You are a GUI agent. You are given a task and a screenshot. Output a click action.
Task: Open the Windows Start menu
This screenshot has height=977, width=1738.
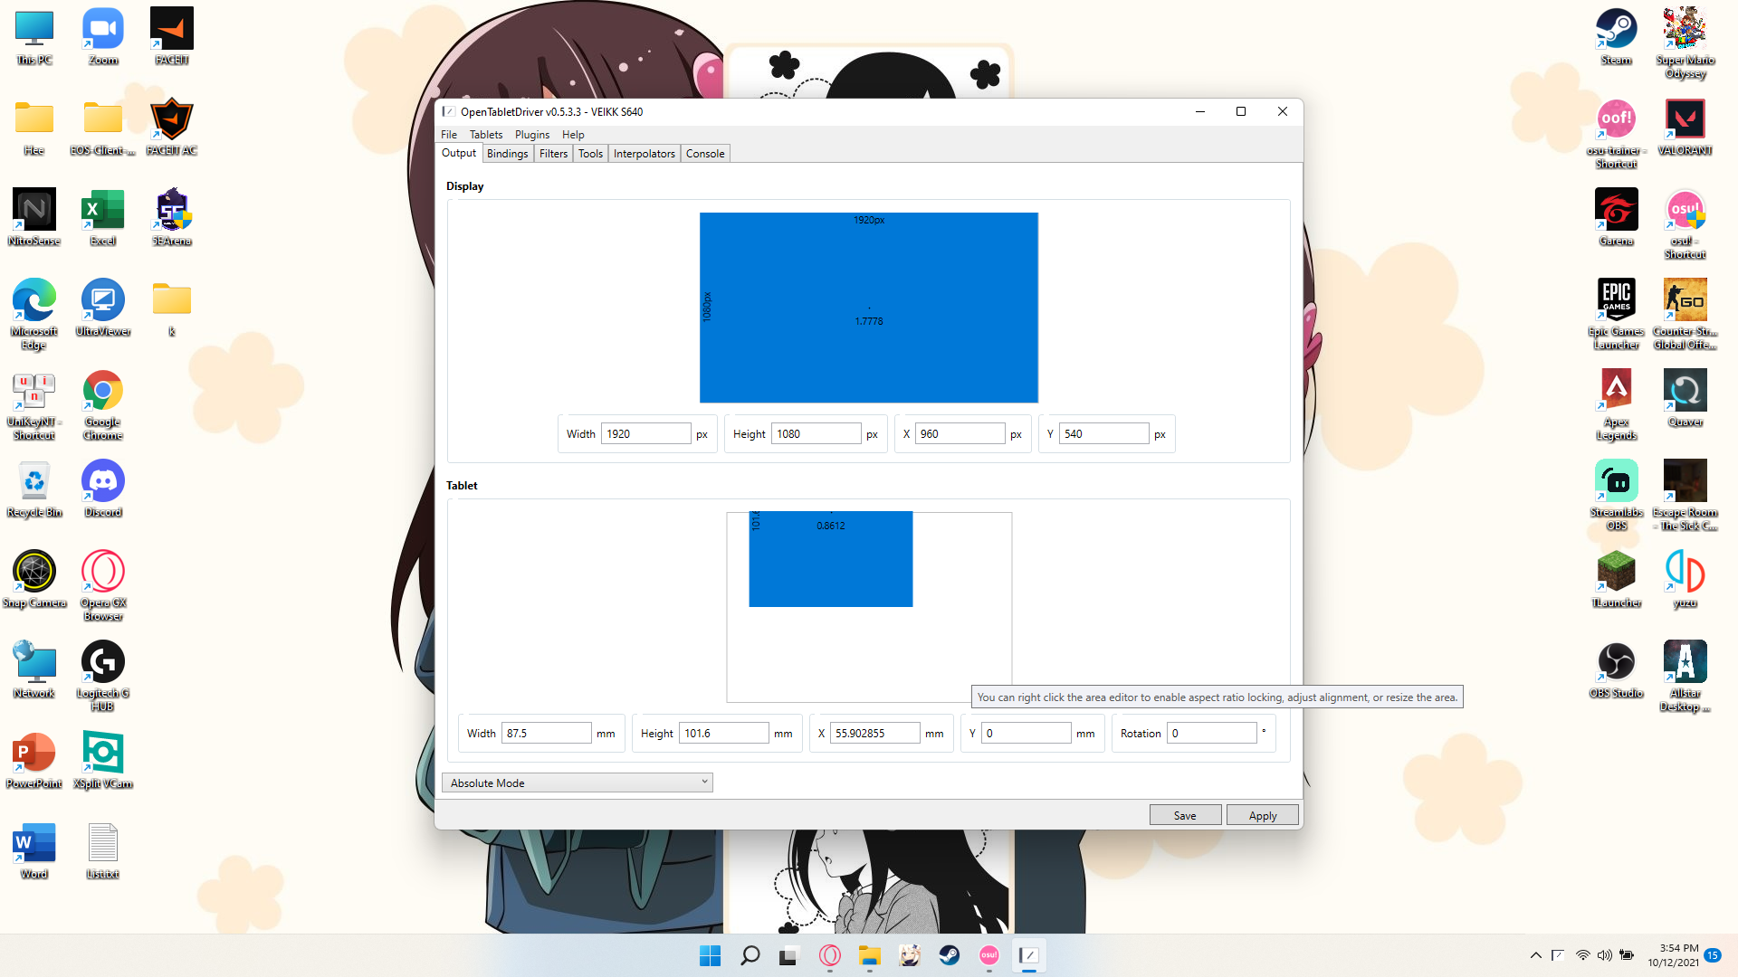[711, 955]
